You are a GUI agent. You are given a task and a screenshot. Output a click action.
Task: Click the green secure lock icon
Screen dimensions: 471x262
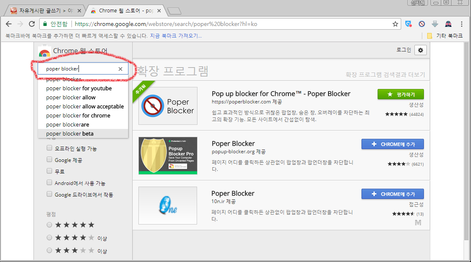(45, 24)
